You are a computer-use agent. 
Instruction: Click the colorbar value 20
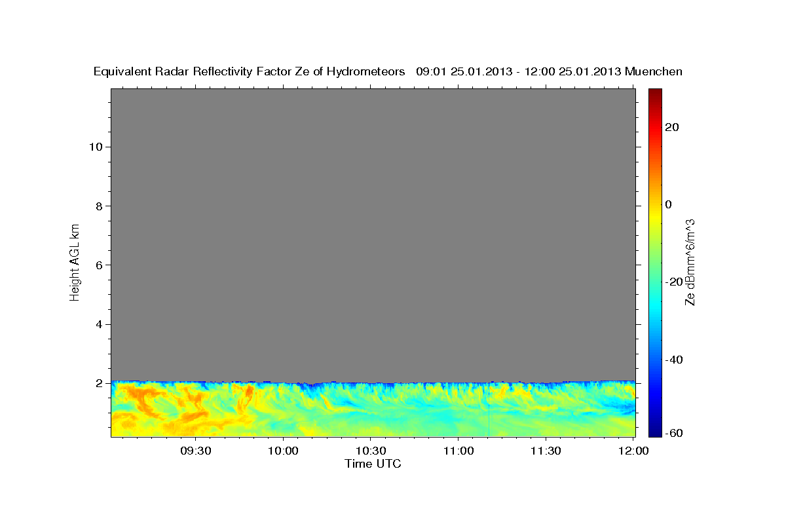[673, 127]
